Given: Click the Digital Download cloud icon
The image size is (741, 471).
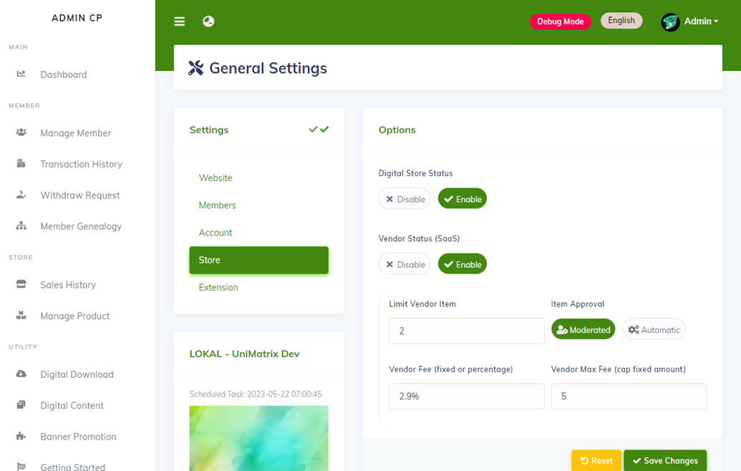Looking at the screenshot, I should coord(21,374).
